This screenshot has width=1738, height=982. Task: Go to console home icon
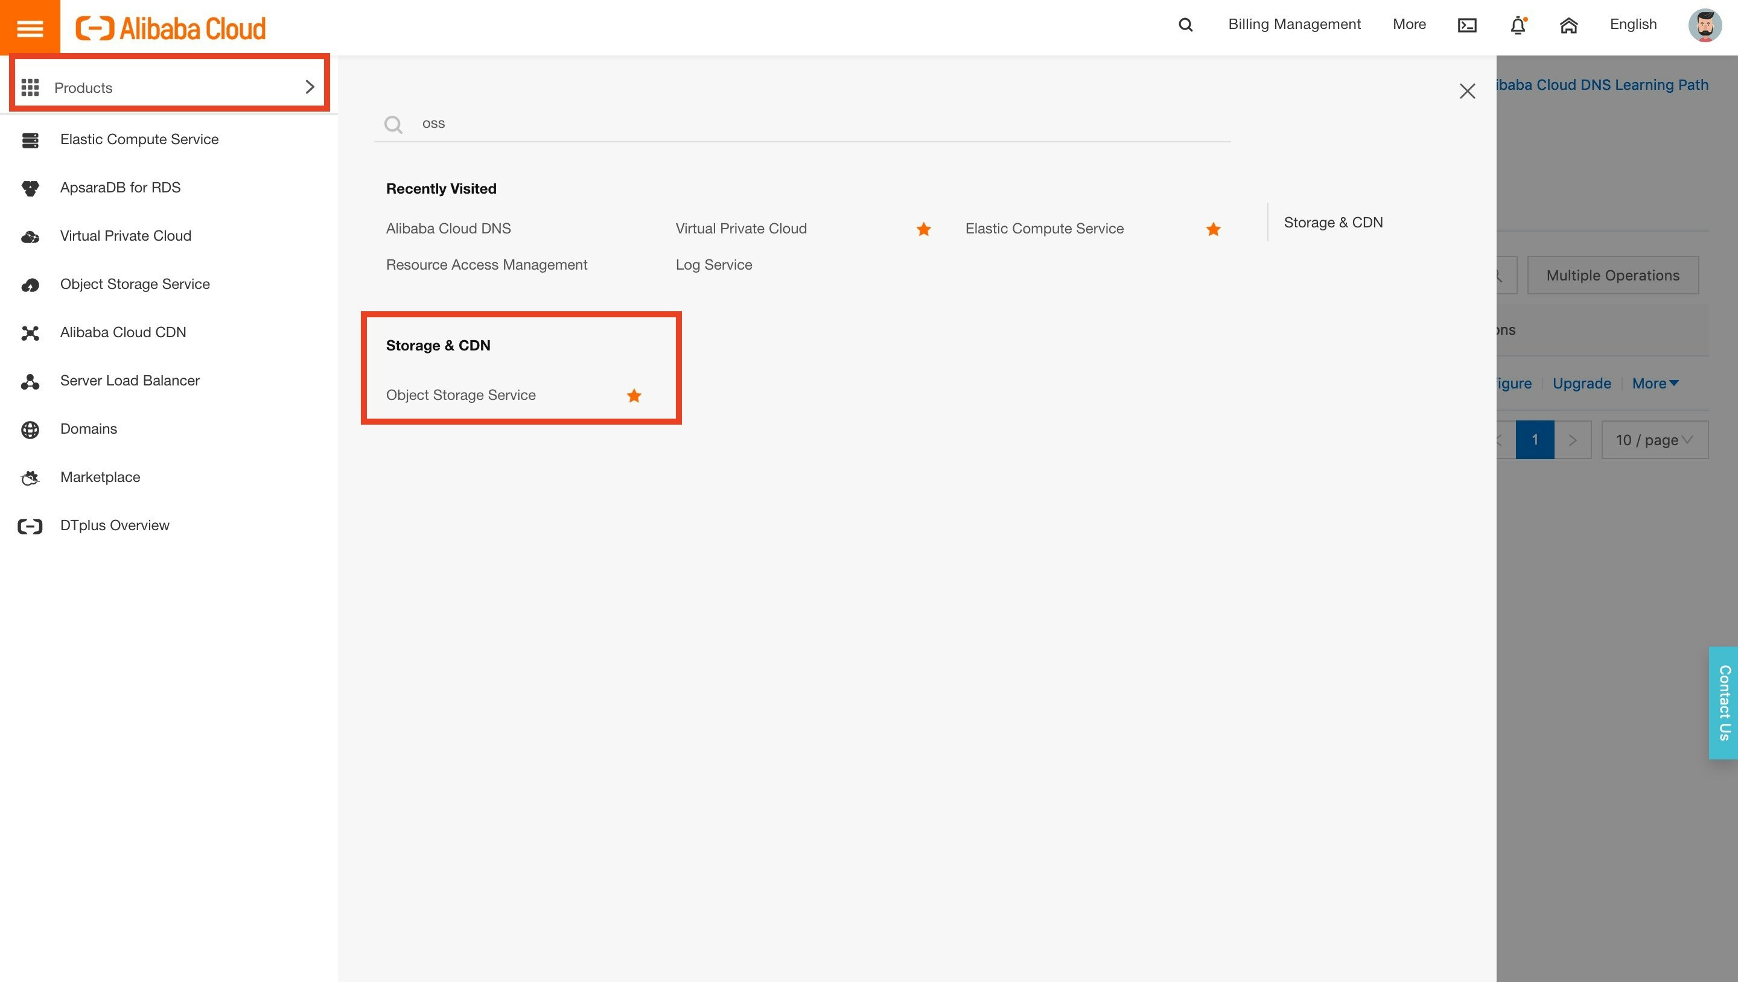coord(1568,25)
